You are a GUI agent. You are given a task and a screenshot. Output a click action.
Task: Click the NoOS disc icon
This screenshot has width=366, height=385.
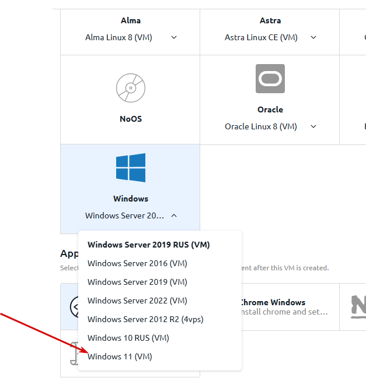131,88
